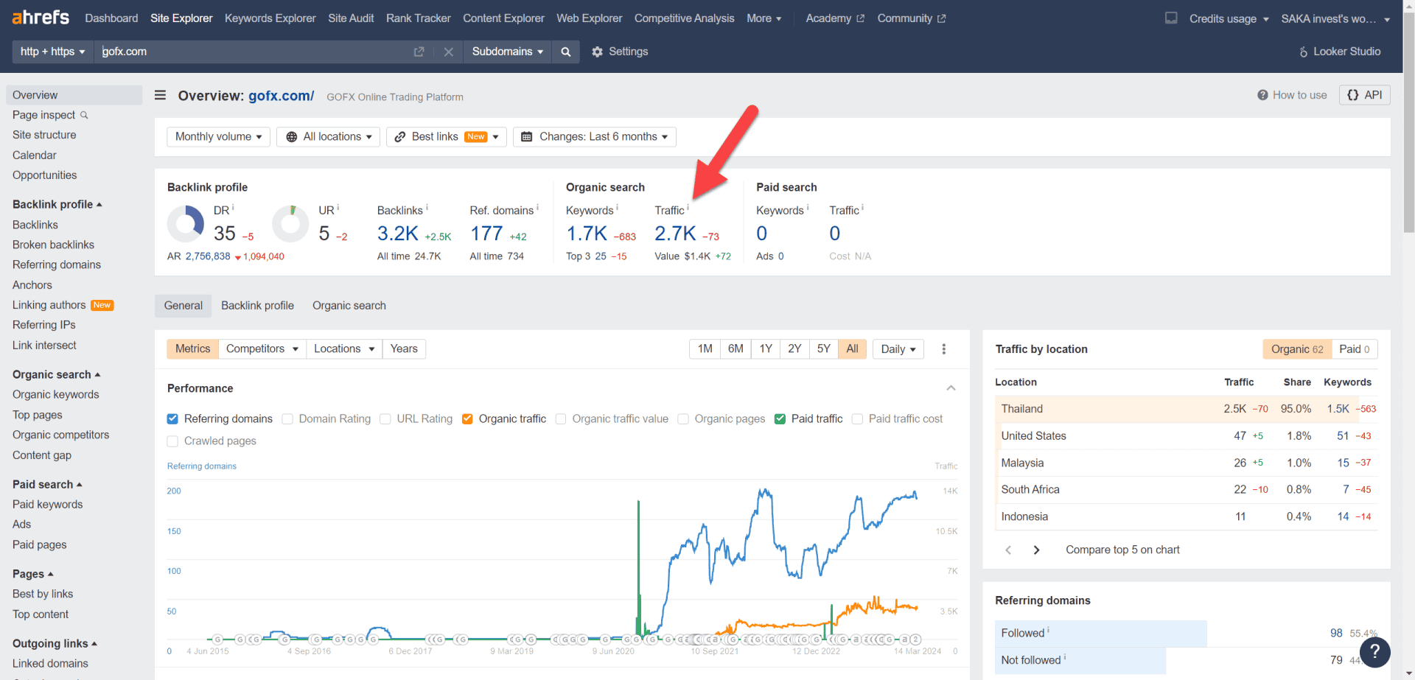
Task: Open the help question mark bubble
Action: point(1375,652)
